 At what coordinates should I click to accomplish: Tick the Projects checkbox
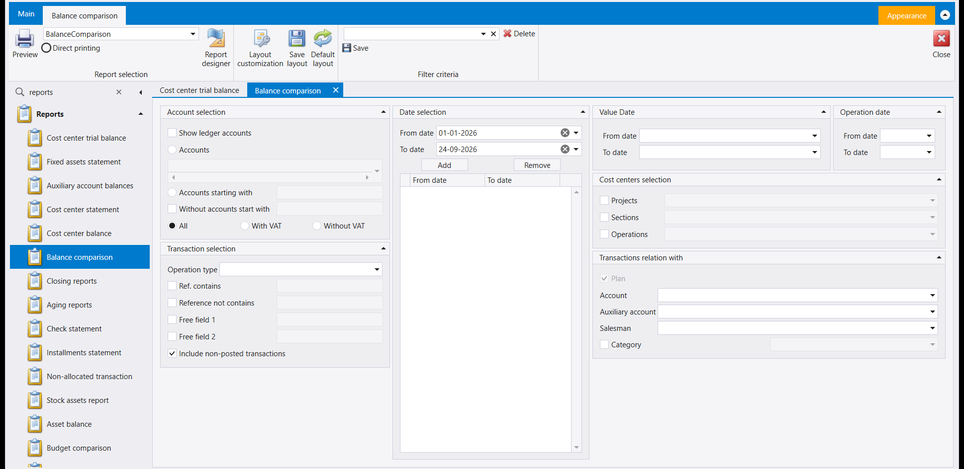604,200
